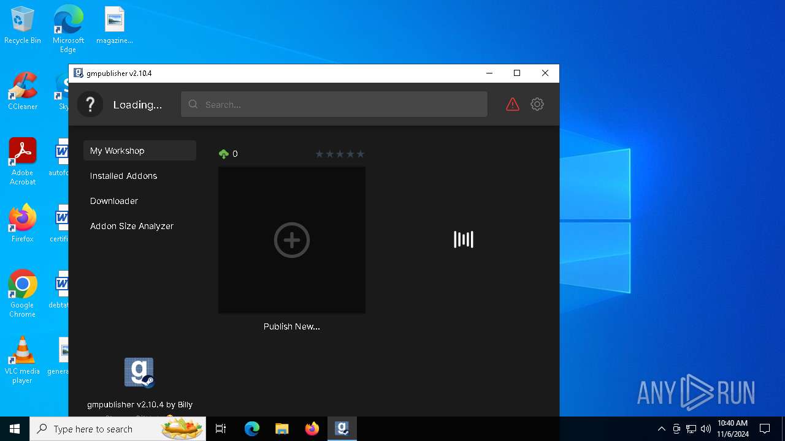This screenshot has height=441, width=785.
Task: Click the Publish New plus tile
Action: coord(292,240)
